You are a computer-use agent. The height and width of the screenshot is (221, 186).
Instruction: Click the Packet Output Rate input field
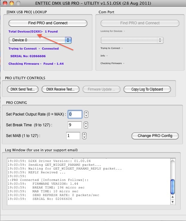pos(75,114)
